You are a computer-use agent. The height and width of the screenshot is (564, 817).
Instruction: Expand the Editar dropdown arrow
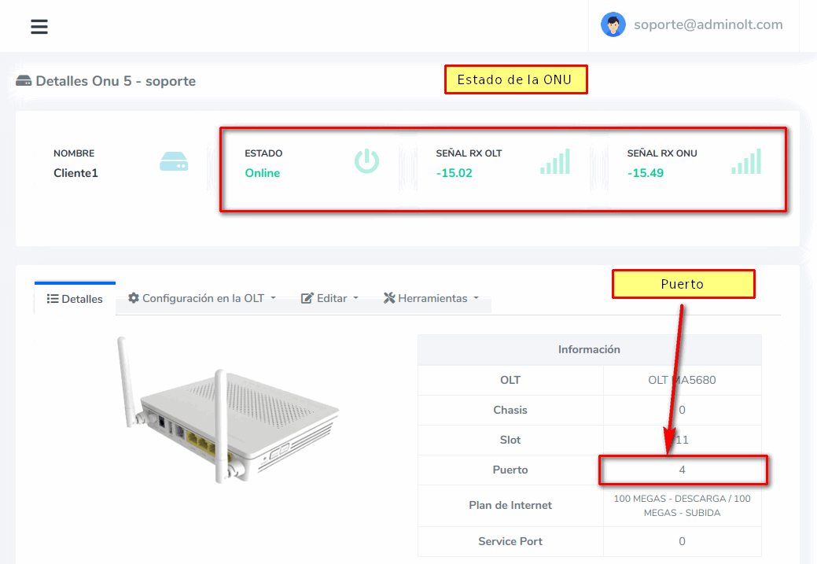(x=355, y=298)
